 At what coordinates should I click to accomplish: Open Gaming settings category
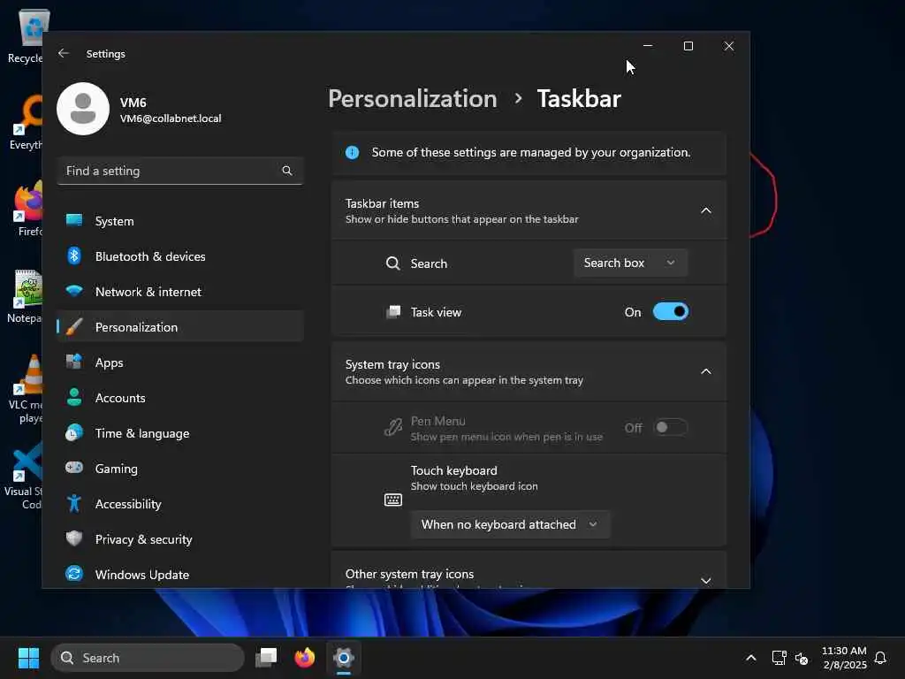click(180, 469)
